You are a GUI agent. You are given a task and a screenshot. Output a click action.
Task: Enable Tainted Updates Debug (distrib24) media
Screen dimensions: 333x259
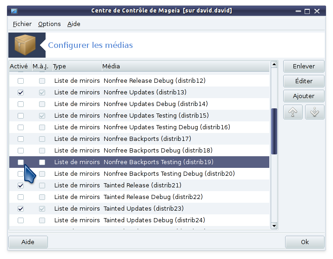point(20,220)
